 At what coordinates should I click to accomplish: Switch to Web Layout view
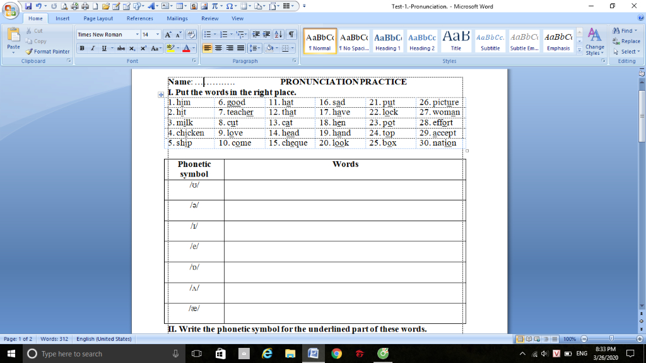click(x=537, y=339)
